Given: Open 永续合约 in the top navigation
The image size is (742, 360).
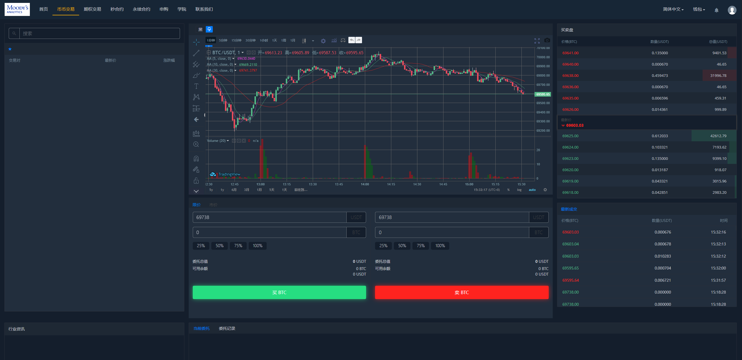Looking at the screenshot, I should coord(141,9).
